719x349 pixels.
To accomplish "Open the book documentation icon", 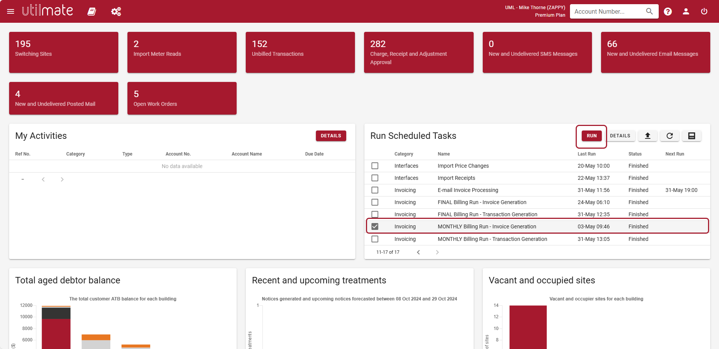I will (x=92, y=11).
